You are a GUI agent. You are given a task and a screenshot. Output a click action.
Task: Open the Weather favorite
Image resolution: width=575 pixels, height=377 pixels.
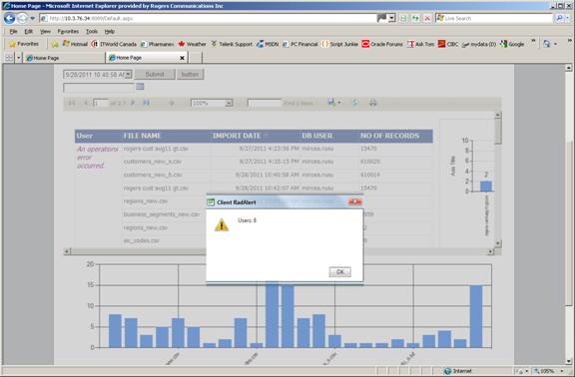[192, 44]
